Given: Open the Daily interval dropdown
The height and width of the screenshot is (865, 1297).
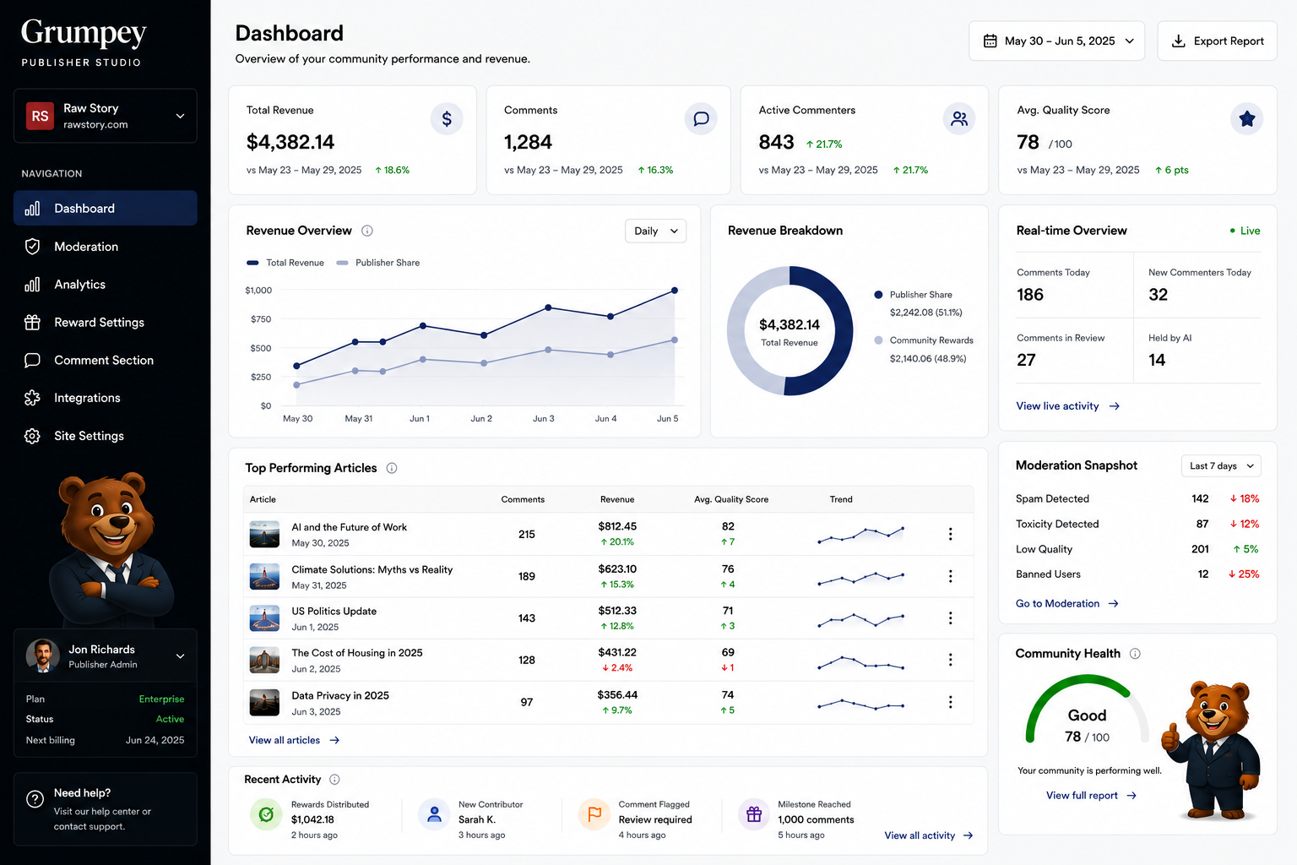Looking at the screenshot, I should pyautogui.click(x=655, y=231).
